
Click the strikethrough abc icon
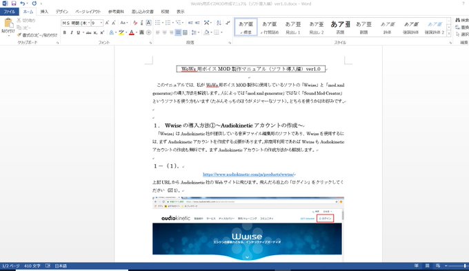click(x=88, y=32)
